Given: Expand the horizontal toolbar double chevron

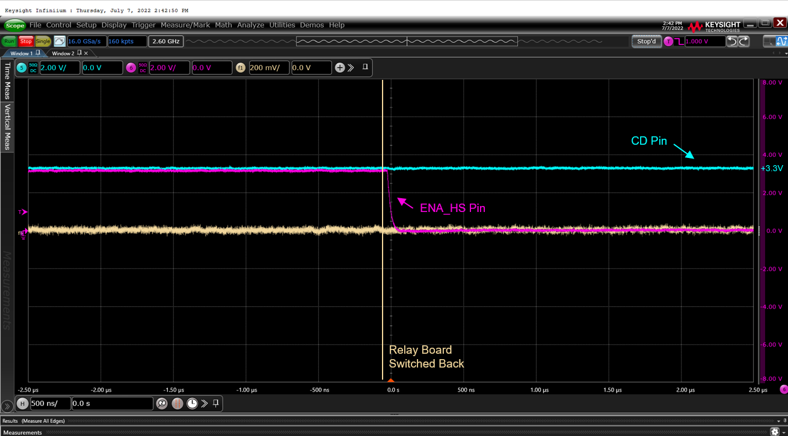Looking at the screenshot, I should click(205, 404).
